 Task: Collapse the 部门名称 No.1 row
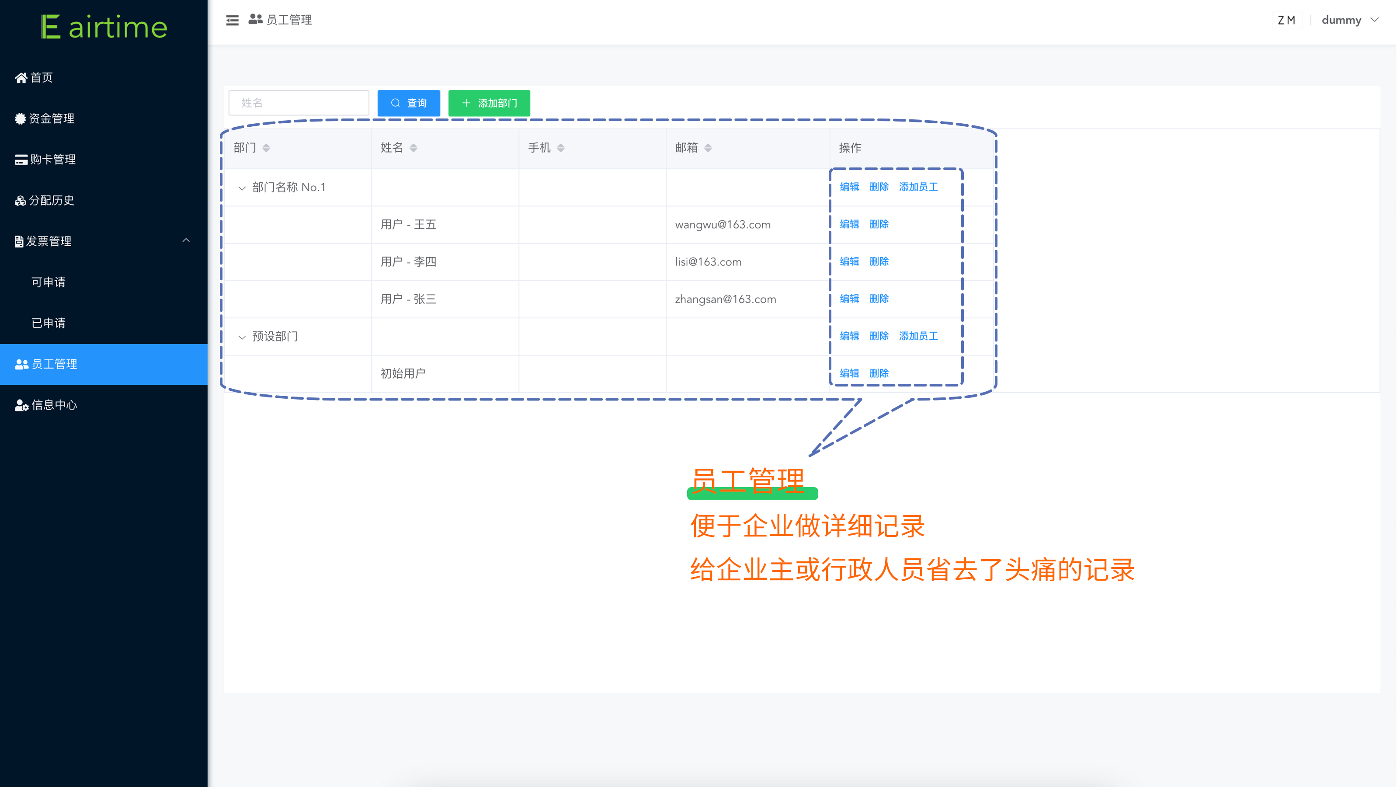tap(243, 188)
